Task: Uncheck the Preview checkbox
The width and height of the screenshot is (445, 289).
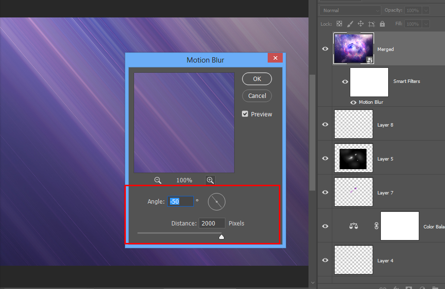Action: click(x=245, y=114)
